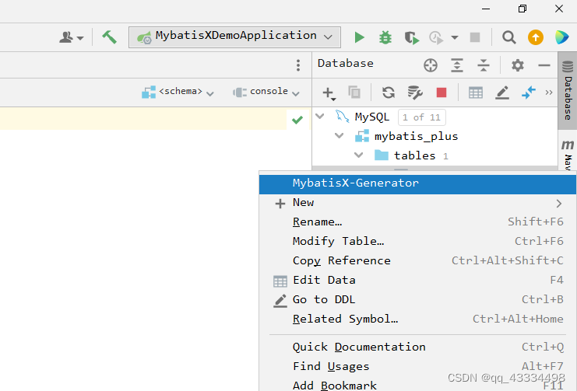Choose Copy Reference menu entry
577x391 pixels.
417,261
